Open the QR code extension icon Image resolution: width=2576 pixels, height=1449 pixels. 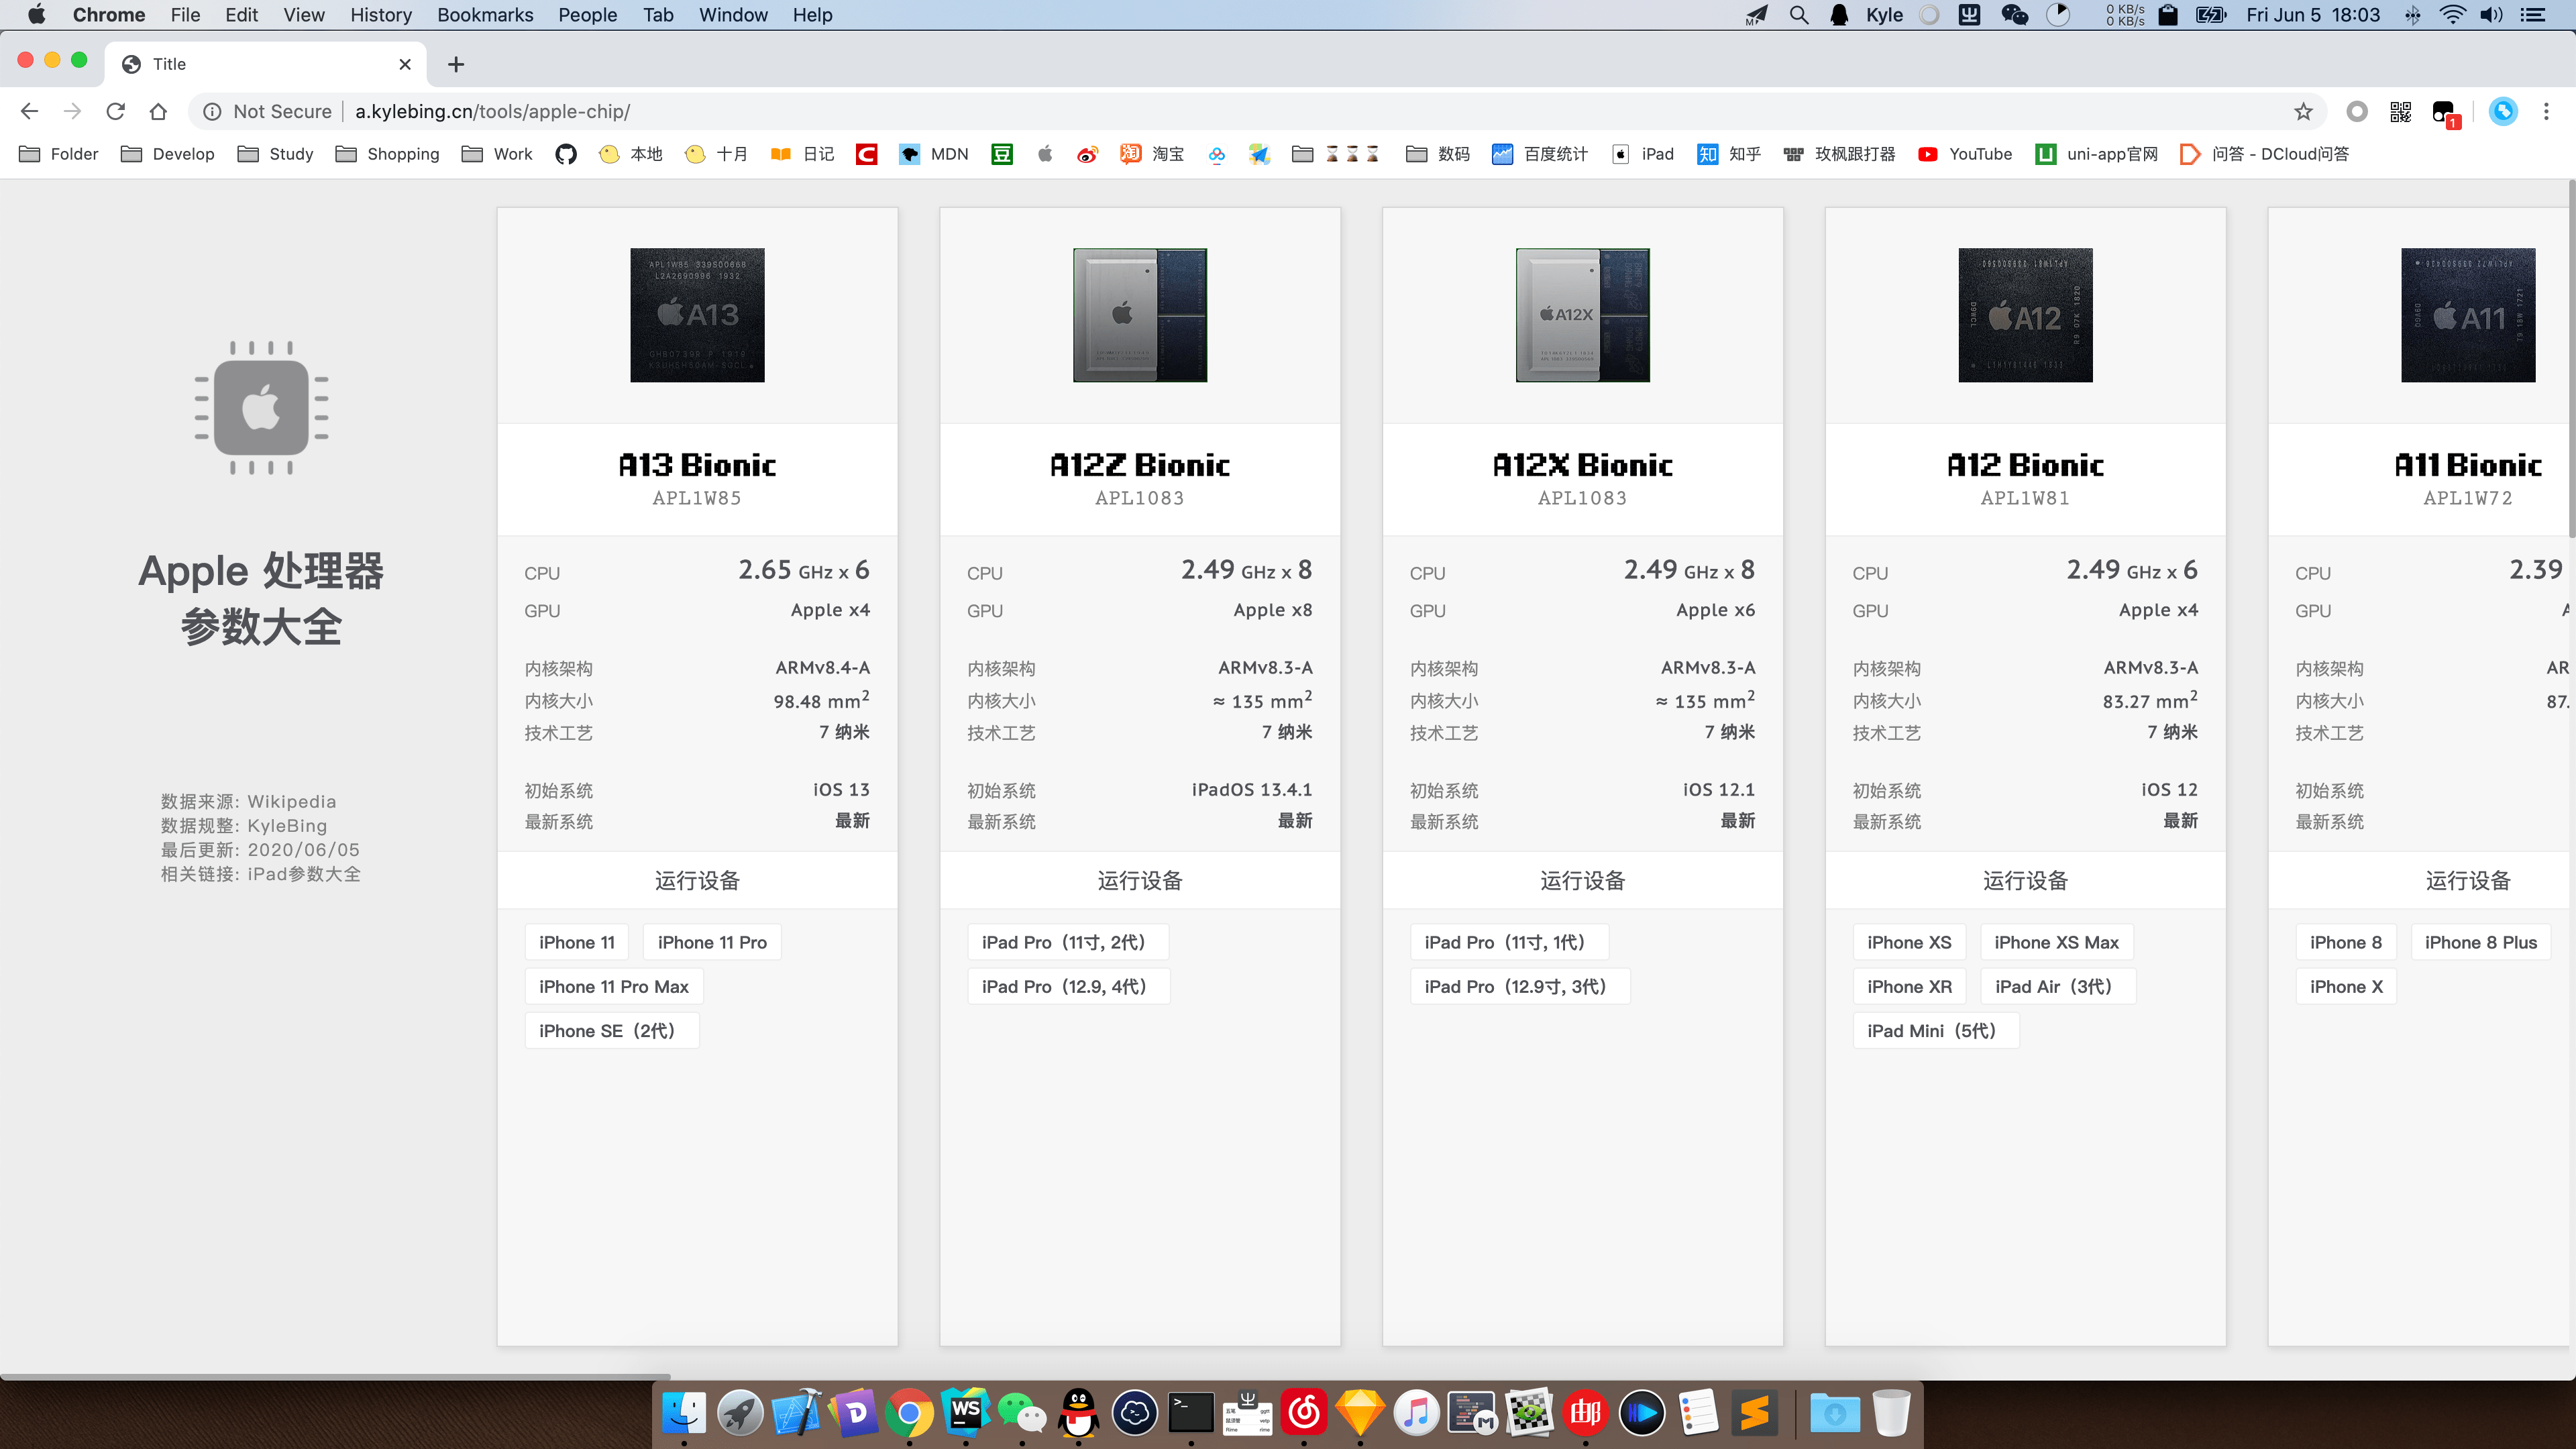point(2400,111)
